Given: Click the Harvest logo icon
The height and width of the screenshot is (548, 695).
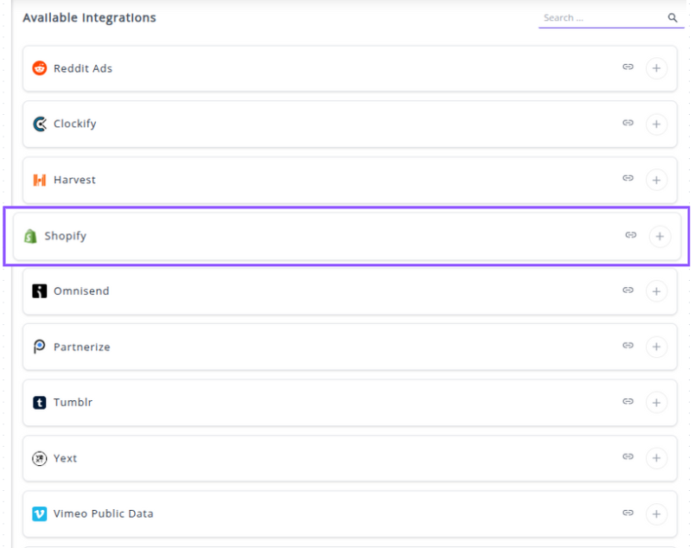Looking at the screenshot, I should pos(40,180).
